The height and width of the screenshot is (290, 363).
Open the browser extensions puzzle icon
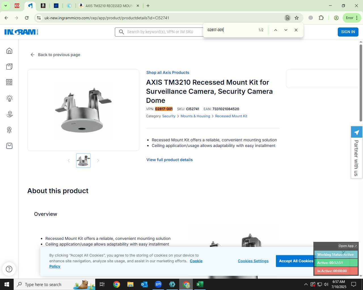[321, 18]
